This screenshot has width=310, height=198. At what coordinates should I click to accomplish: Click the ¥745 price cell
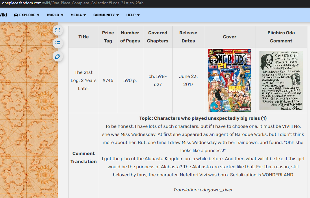(x=108, y=81)
